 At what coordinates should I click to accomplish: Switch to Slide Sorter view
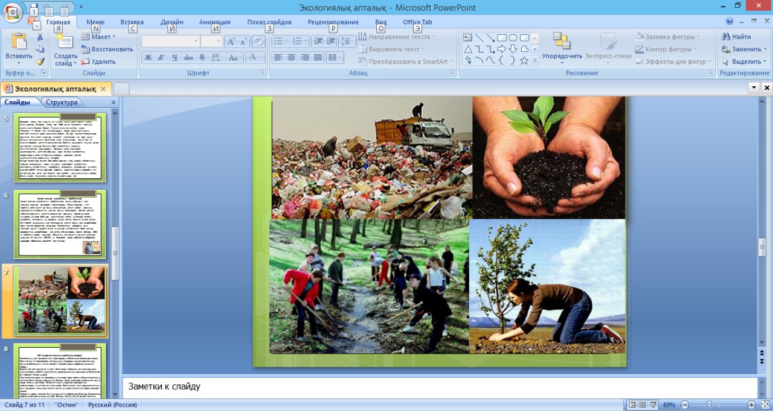643,405
